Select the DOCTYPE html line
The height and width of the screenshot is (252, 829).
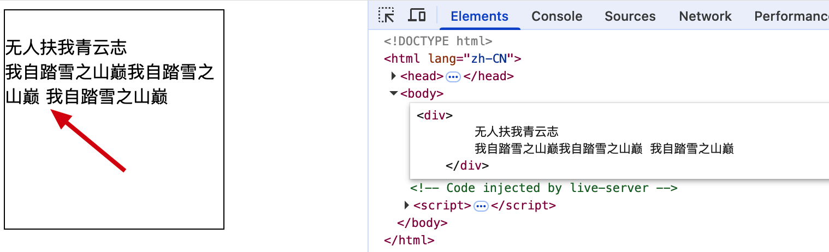coord(439,41)
